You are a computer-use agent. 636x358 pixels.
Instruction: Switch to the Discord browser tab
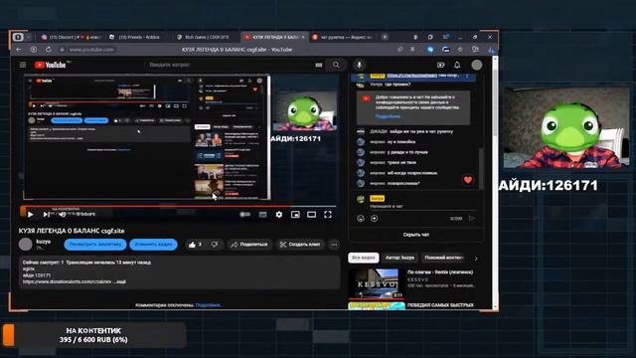pos(71,37)
